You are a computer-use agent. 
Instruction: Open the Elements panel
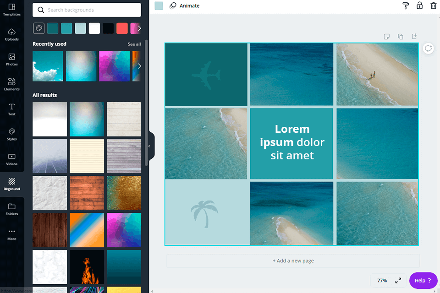coord(12,85)
